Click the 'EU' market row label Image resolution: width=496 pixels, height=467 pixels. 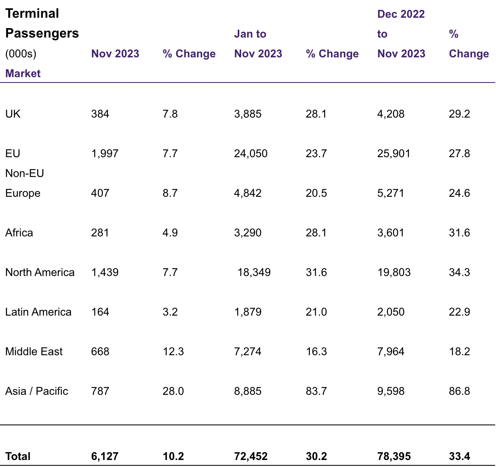(13, 153)
